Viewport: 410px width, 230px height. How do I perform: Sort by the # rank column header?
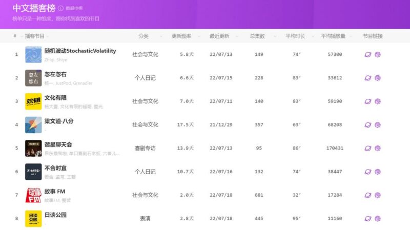tap(15, 36)
